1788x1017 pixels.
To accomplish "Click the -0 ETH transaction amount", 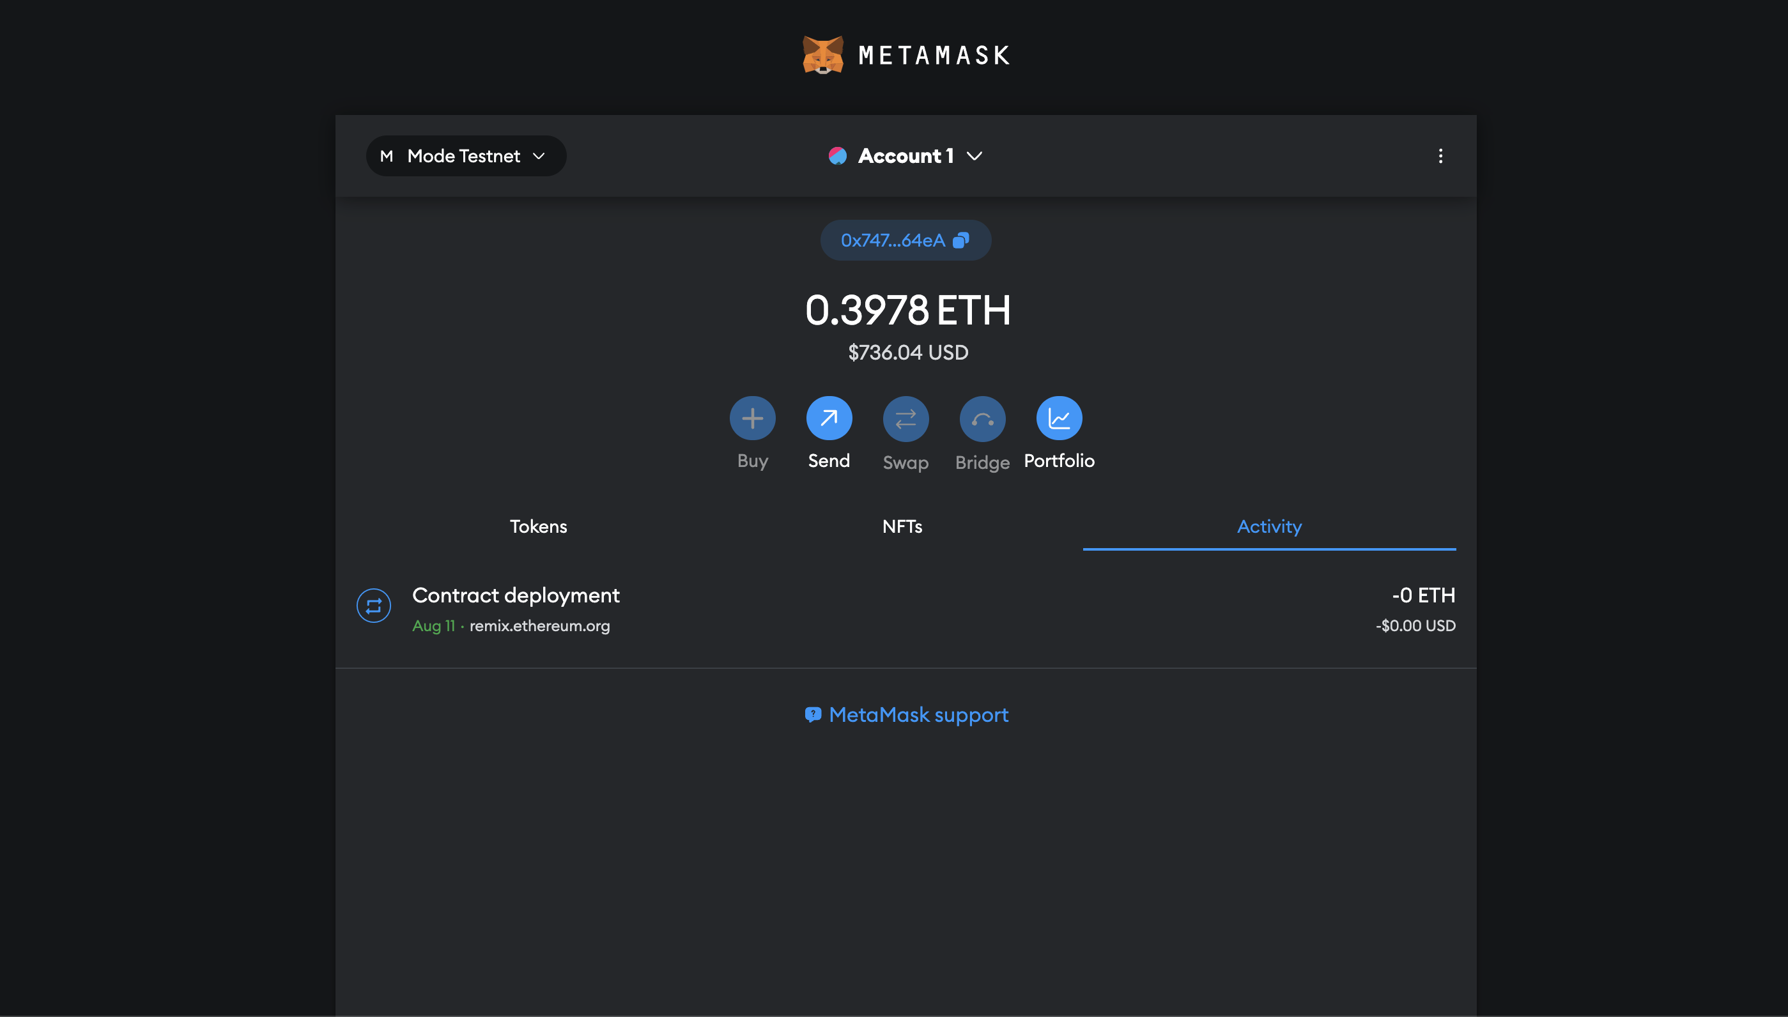I will click(x=1423, y=595).
